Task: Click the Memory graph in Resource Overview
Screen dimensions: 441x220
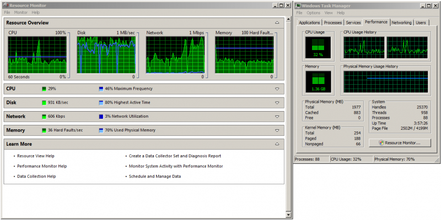Action: click(x=244, y=54)
